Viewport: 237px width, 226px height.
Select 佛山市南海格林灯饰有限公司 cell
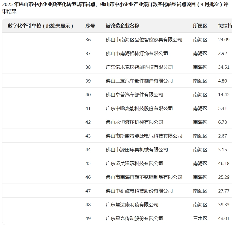click(x=137, y=53)
